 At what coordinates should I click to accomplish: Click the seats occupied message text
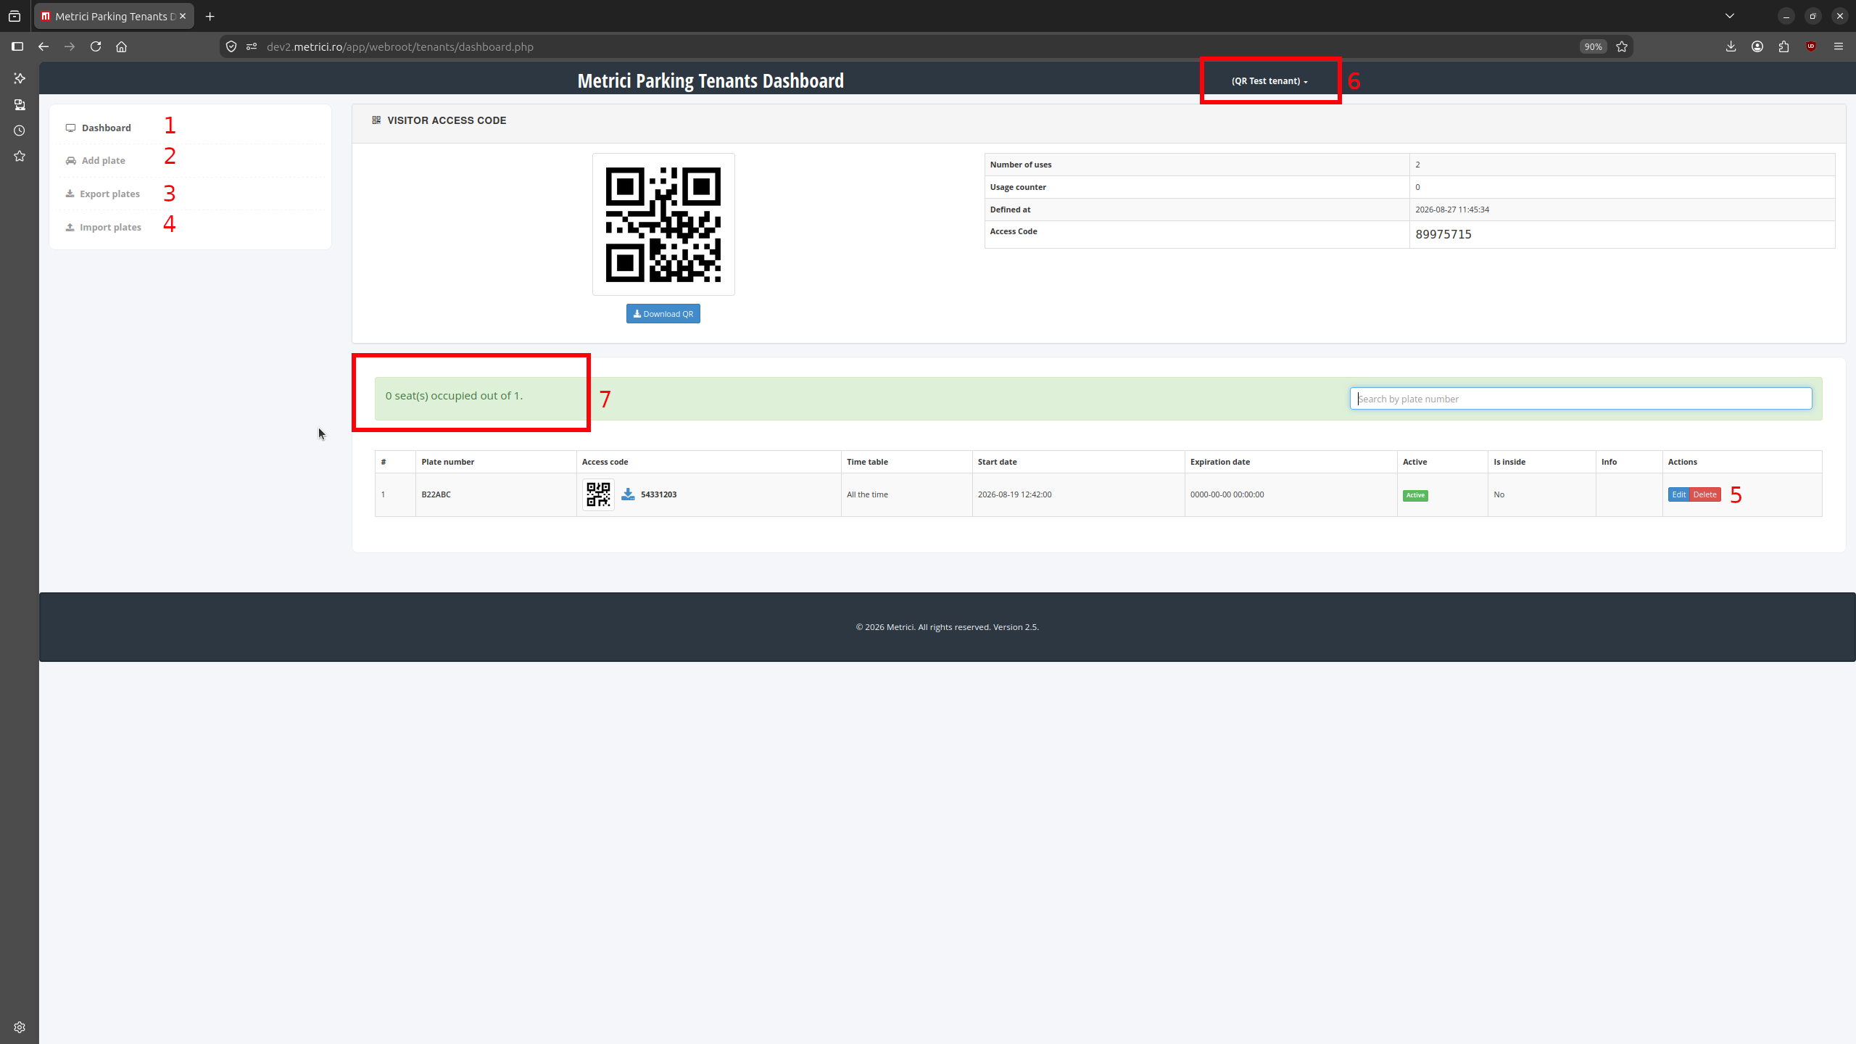point(454,396)
